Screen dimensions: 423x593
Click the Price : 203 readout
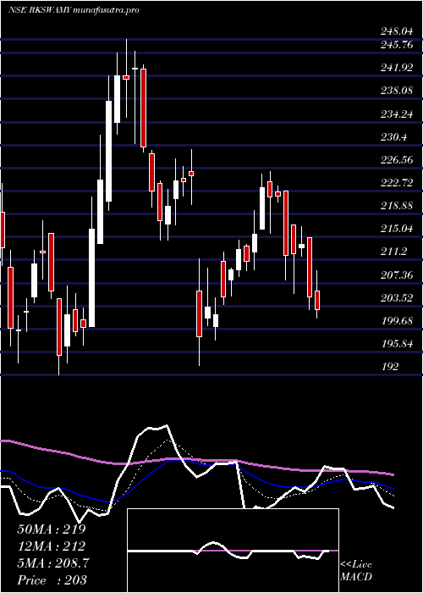[x=52, y=579]
